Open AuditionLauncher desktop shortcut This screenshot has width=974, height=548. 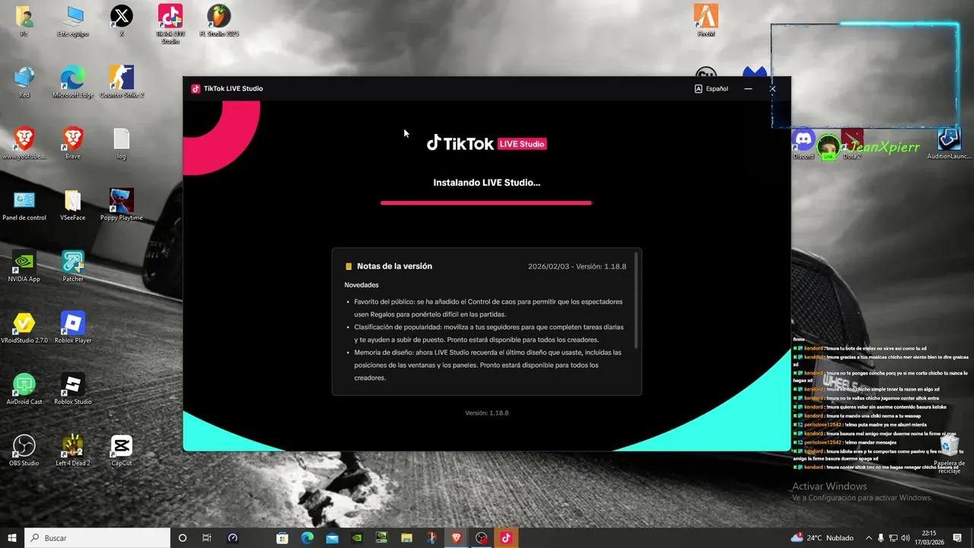tap(949, 145)
